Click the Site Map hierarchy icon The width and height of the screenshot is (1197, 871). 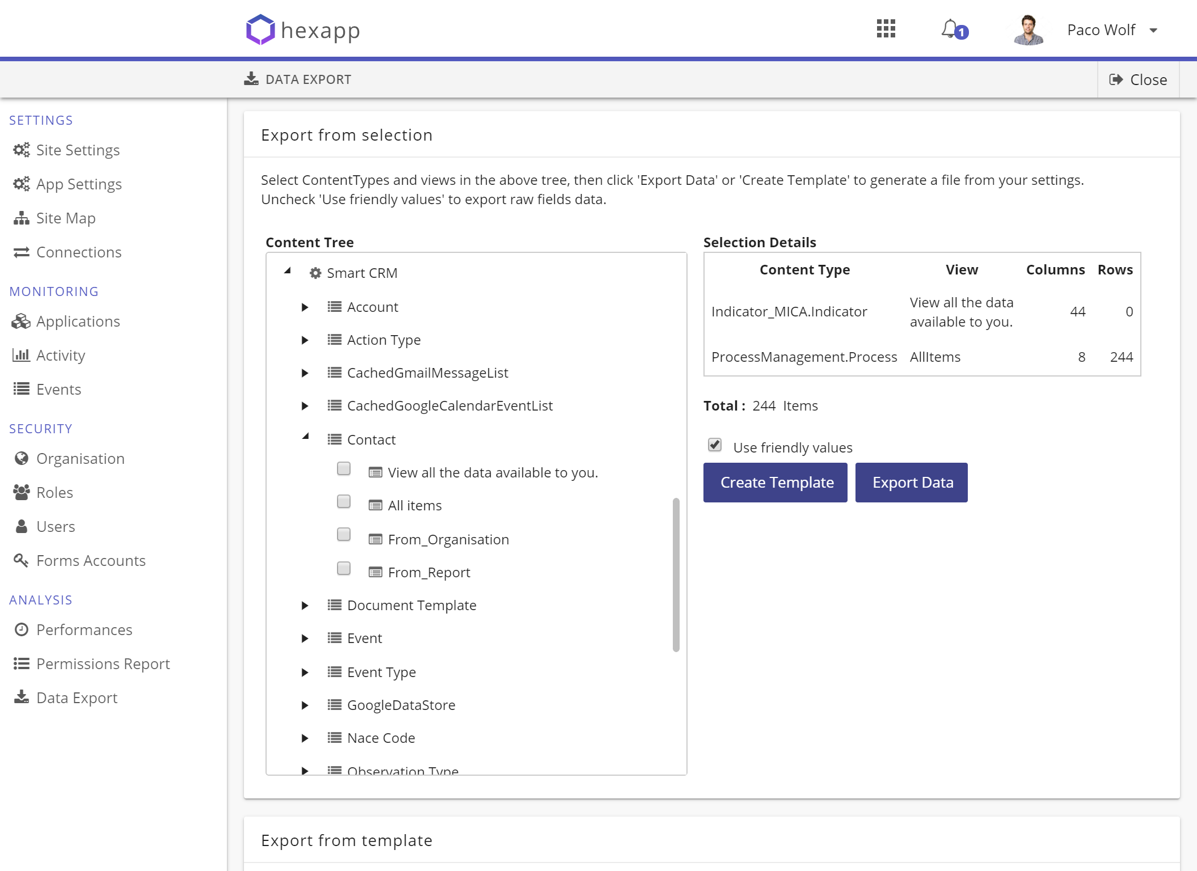[22, 218]
